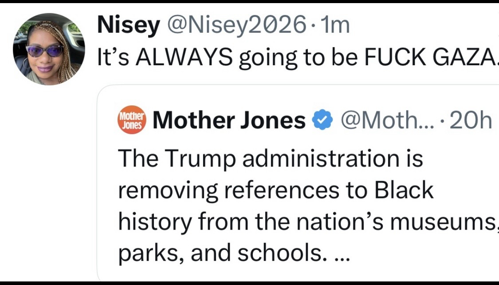Open the Nisey display name link

[x=129, y=27]
